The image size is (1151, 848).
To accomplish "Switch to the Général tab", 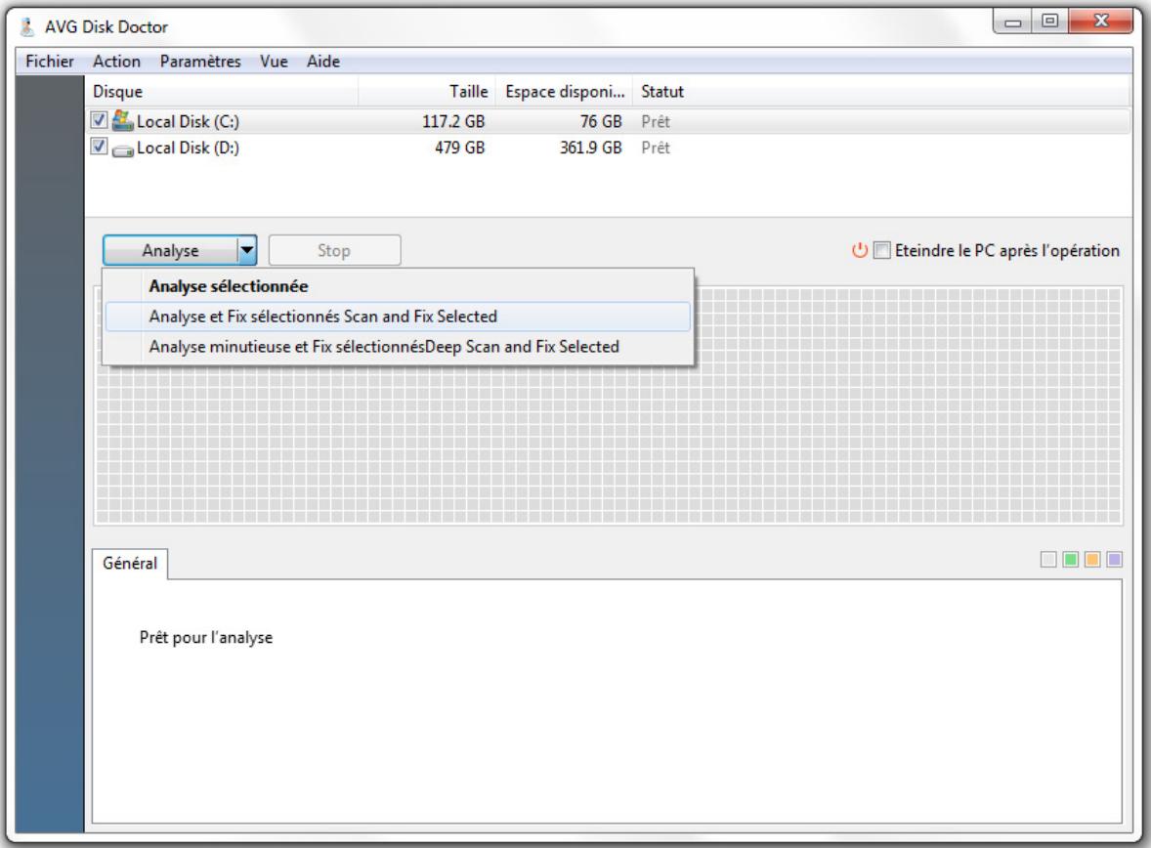I will [130, 563].
